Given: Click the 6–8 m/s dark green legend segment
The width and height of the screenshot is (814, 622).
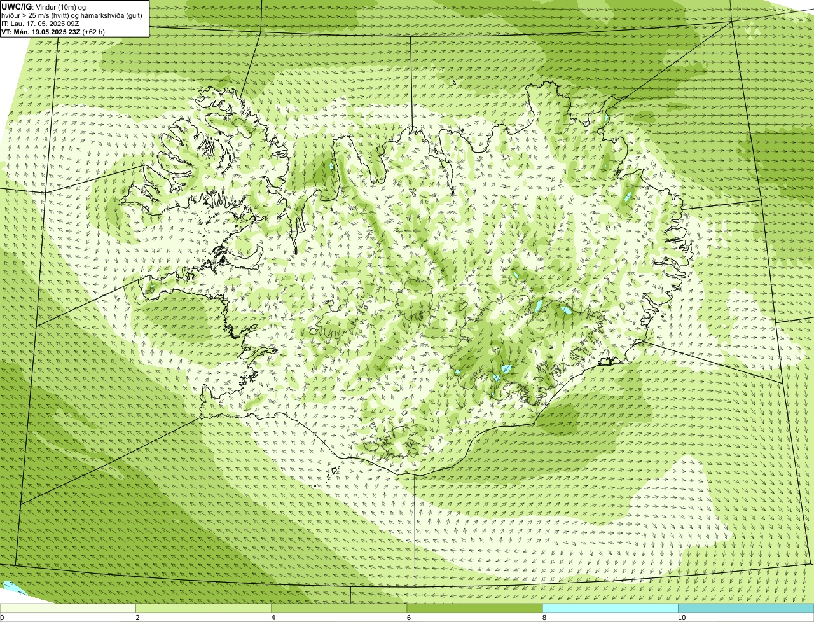Looking at the screenshot, I should pyautogui.click(x=474, y=608).
